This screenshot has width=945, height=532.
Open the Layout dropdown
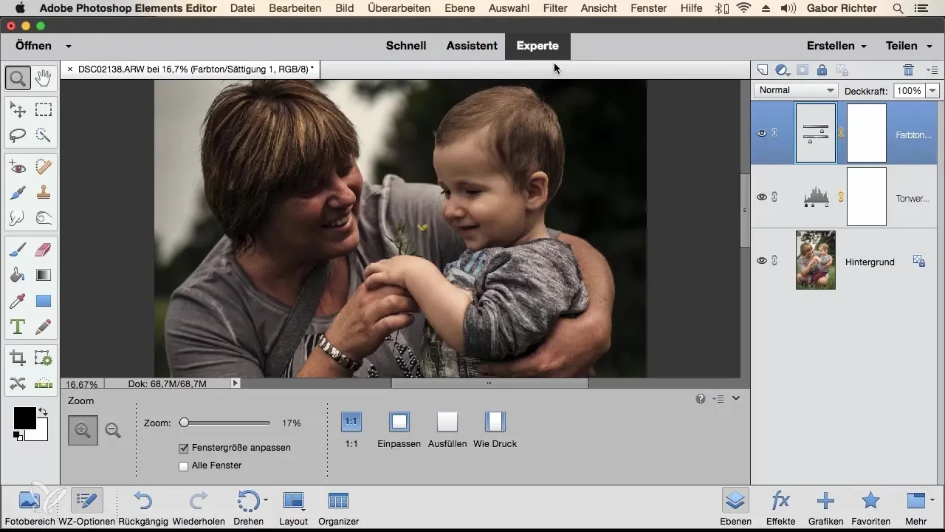[x=294, y=508]
